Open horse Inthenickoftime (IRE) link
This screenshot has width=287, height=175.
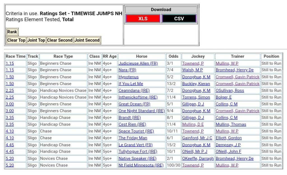point(138,97)
